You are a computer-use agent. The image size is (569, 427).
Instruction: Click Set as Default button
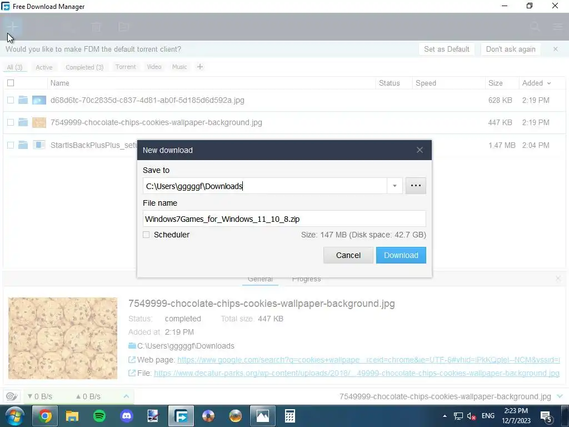(x=446, y=49)
